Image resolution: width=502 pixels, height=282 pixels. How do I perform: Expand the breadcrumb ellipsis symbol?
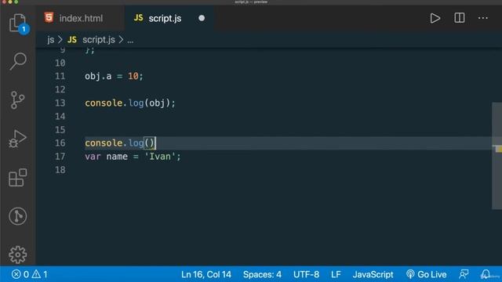pos(130,40)
